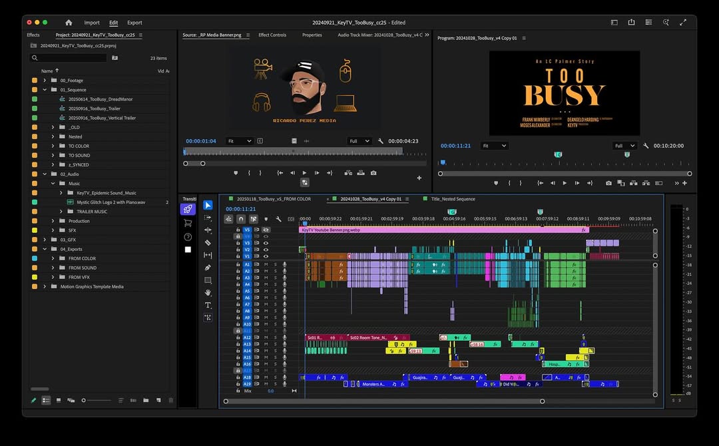Viewport: 719px width, 446px height.
Task: Select the Razor tool in the timeline toolbar
Action: tap(208, 242)
